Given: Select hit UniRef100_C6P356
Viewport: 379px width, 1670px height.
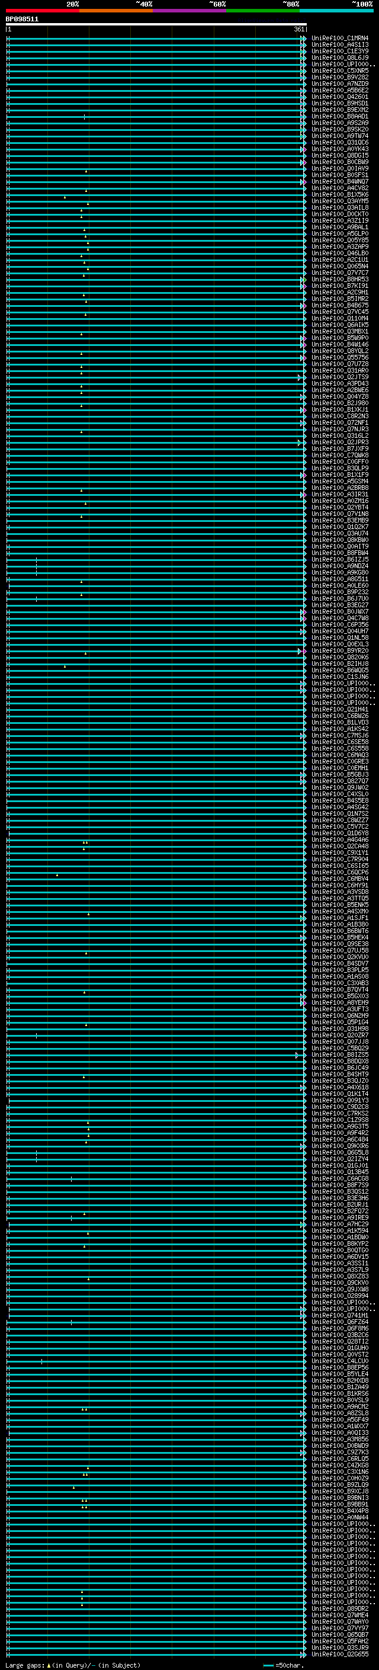Looking at the screenshot, I should [339, 625].
